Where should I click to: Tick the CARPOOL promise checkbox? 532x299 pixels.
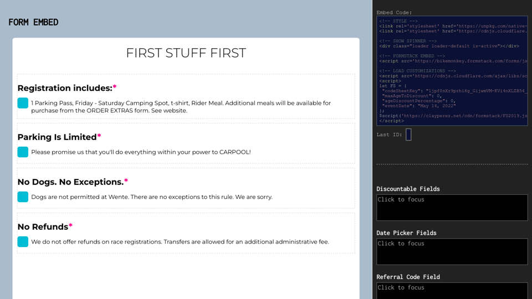tap(23, 152)
